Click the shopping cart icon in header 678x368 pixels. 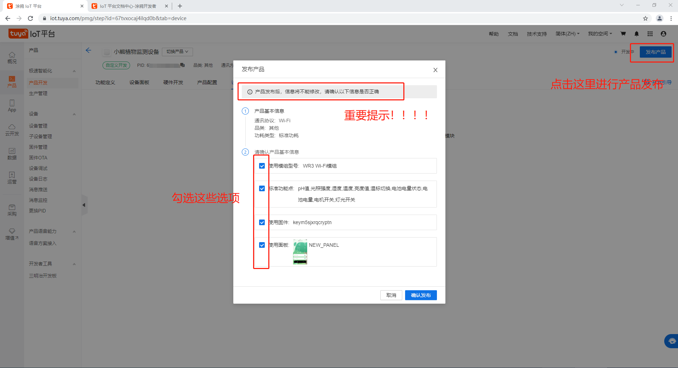point(623,34)
